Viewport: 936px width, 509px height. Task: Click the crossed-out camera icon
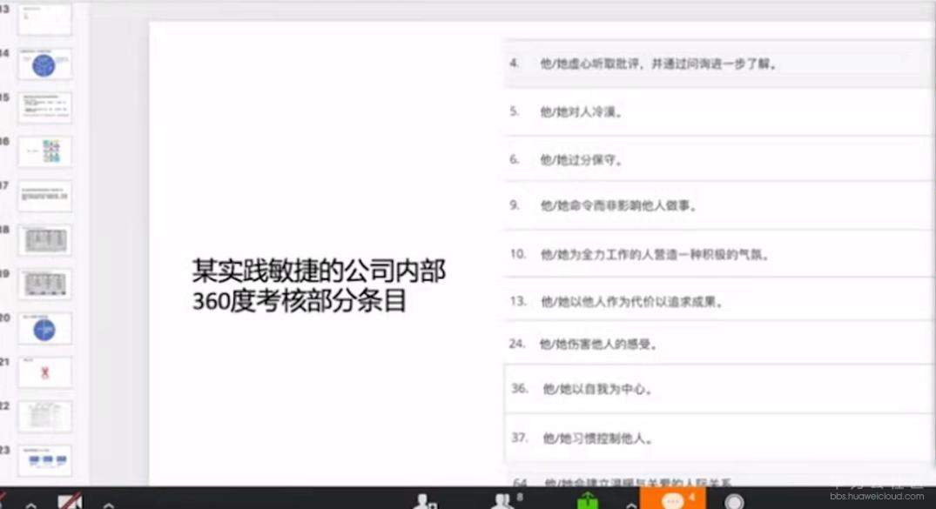tap(70, 499)
